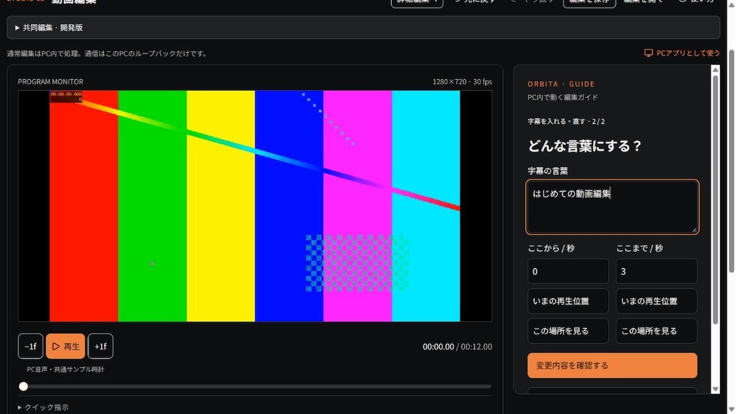Click the PROGRAM MONITOR label

click(x=51, y=82)
